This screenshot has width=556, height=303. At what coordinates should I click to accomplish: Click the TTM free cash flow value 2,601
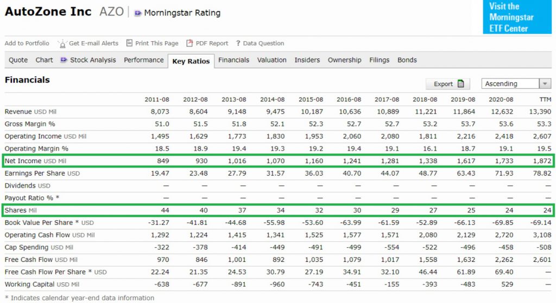[x=542, y=260]
